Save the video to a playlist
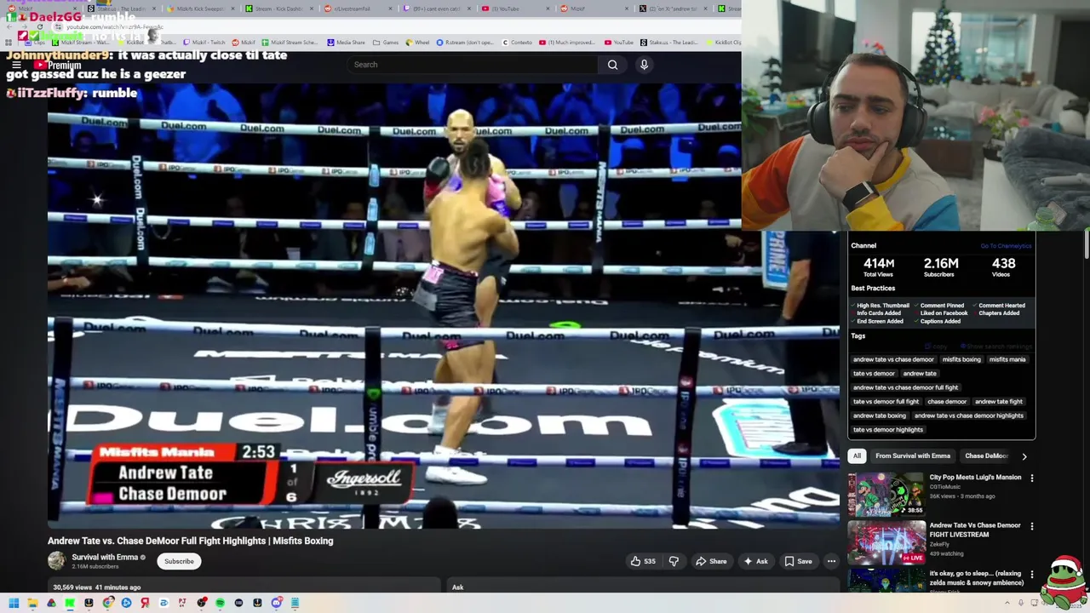The image size is (1090, 613). 798,561
